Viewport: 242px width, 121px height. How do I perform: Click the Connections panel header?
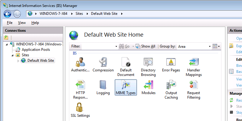click(33, 31)
